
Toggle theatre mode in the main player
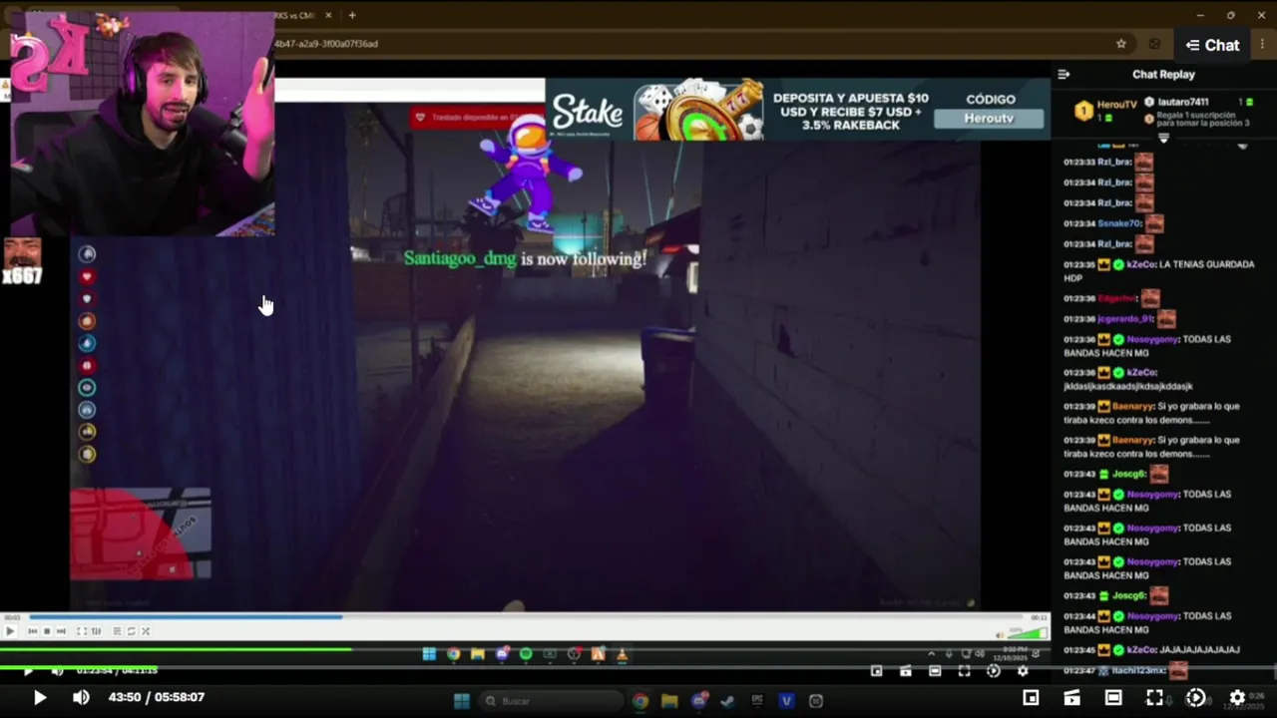coord(1113,697)
